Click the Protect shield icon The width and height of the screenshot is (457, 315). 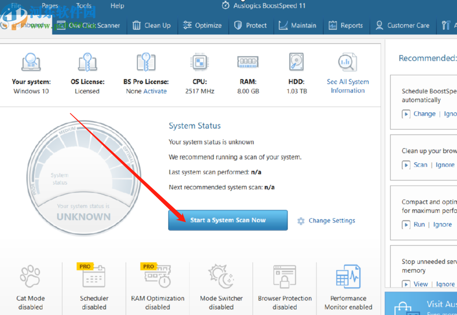click(x=238, y=25)
